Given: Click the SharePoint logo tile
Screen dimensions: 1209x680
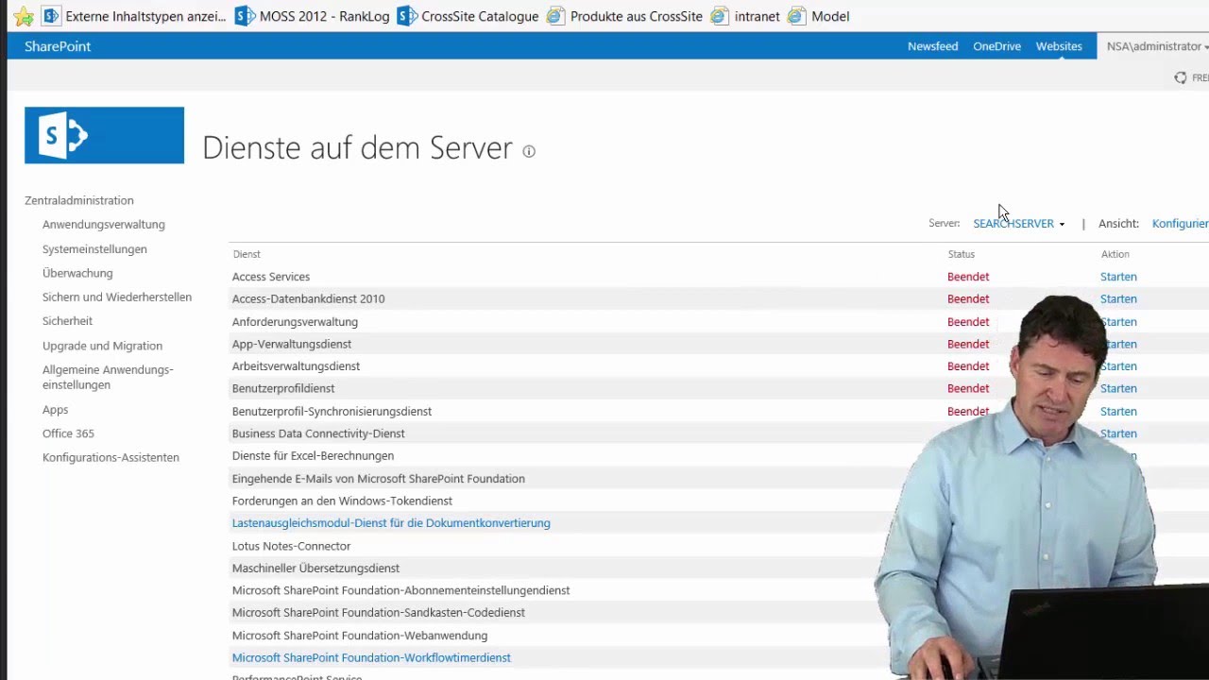Looking at the screenshot, I should 104,135.
